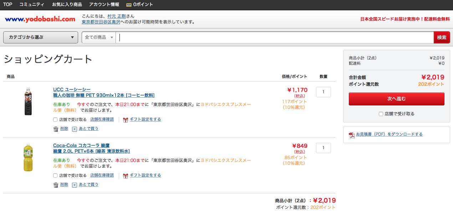453x219 pixels.
Task: Click the trash icon for UCC coffee
Action: point(56,129)
